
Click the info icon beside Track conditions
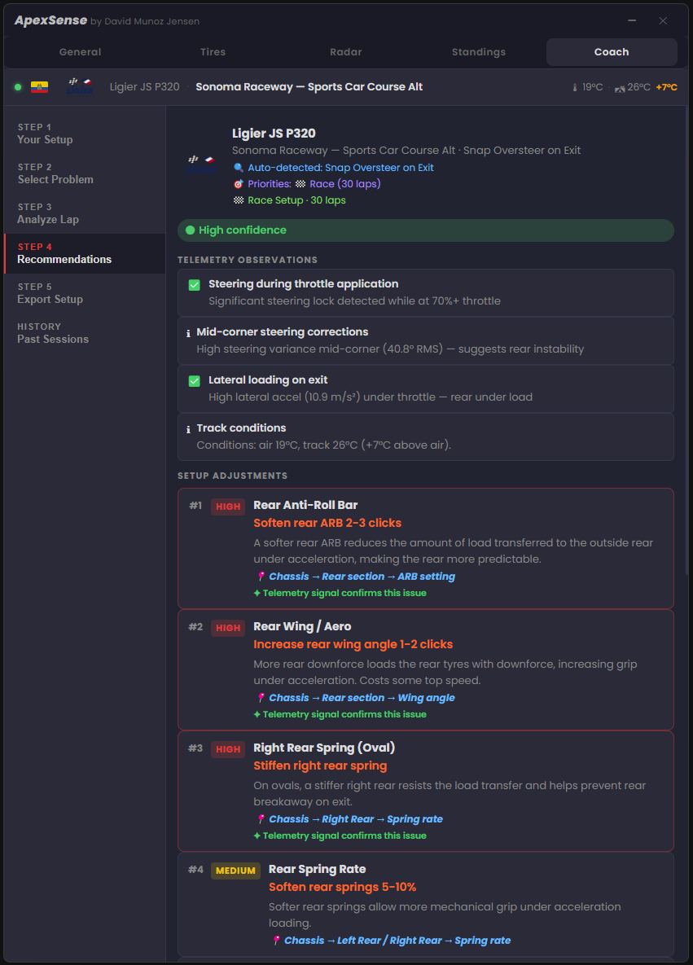[189, 428]
